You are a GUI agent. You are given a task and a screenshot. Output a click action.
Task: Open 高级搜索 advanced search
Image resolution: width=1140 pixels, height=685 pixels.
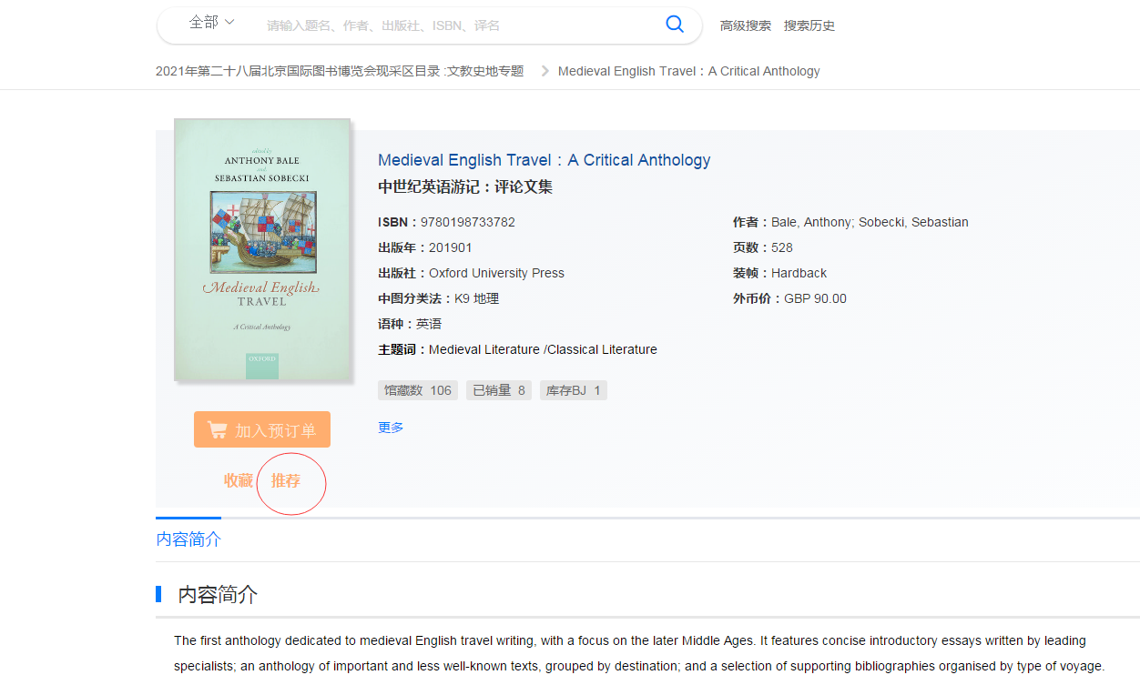point(745,25)
